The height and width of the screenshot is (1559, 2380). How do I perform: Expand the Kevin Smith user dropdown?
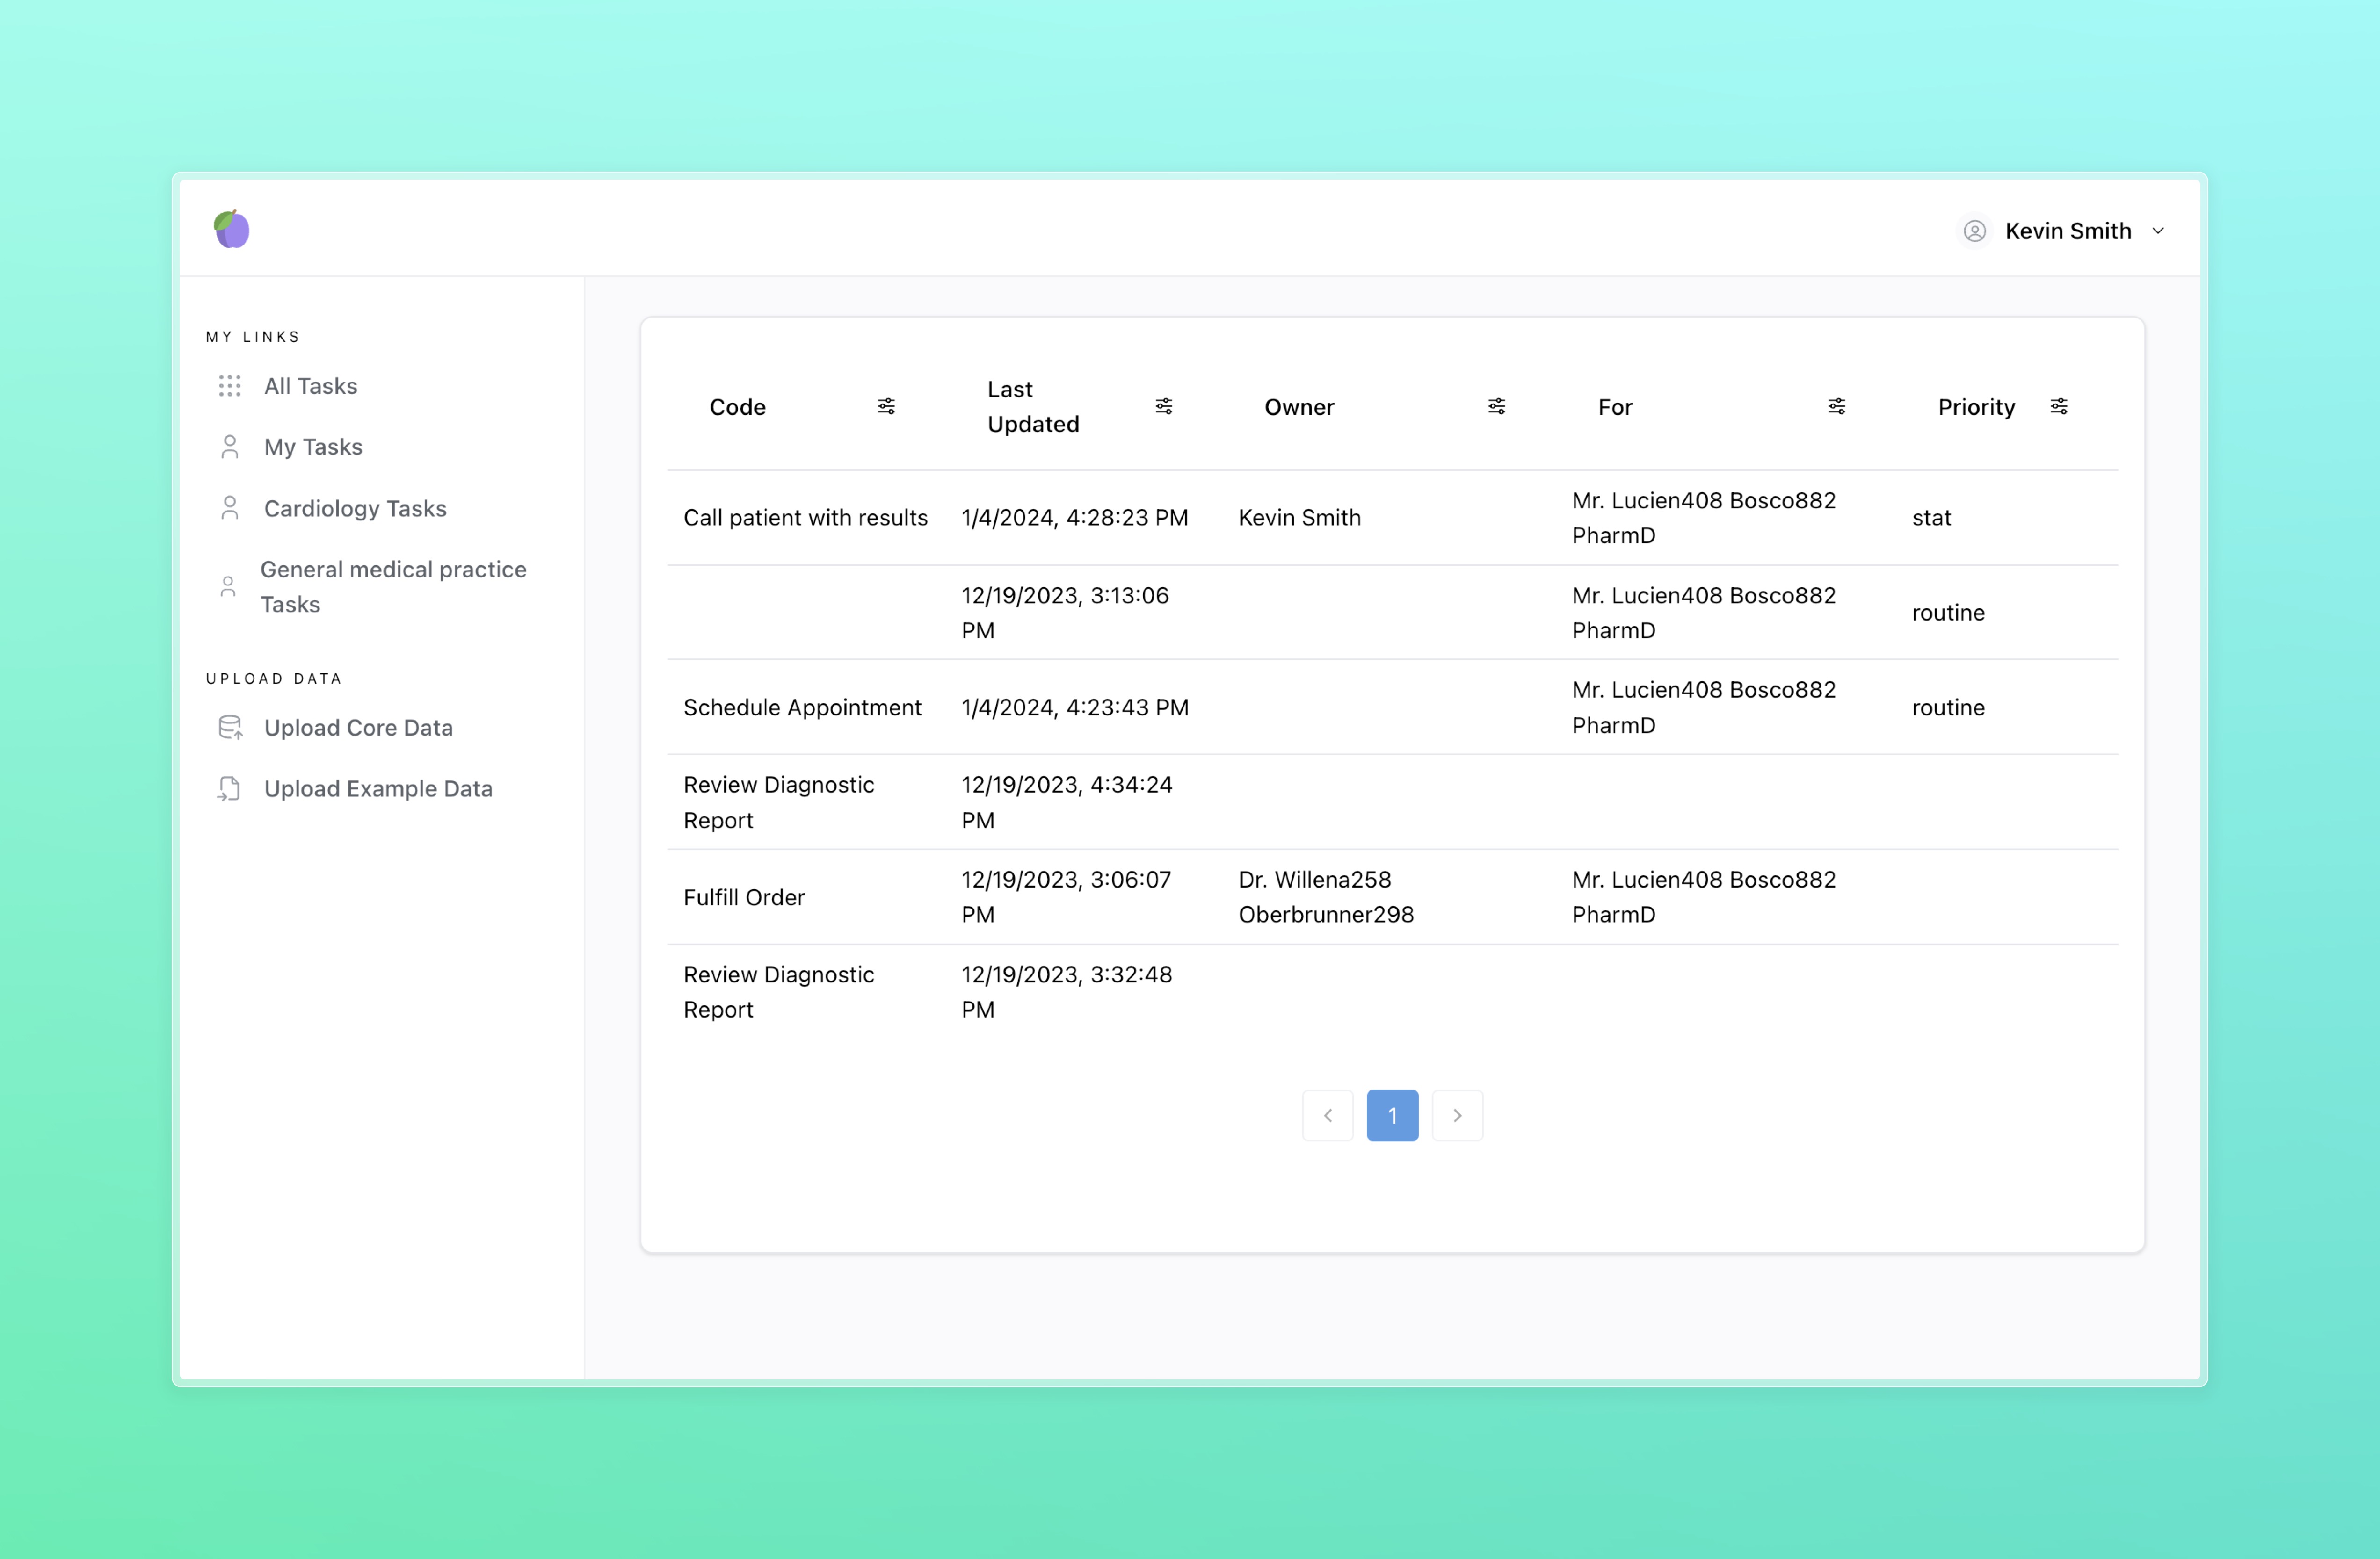2158,231
